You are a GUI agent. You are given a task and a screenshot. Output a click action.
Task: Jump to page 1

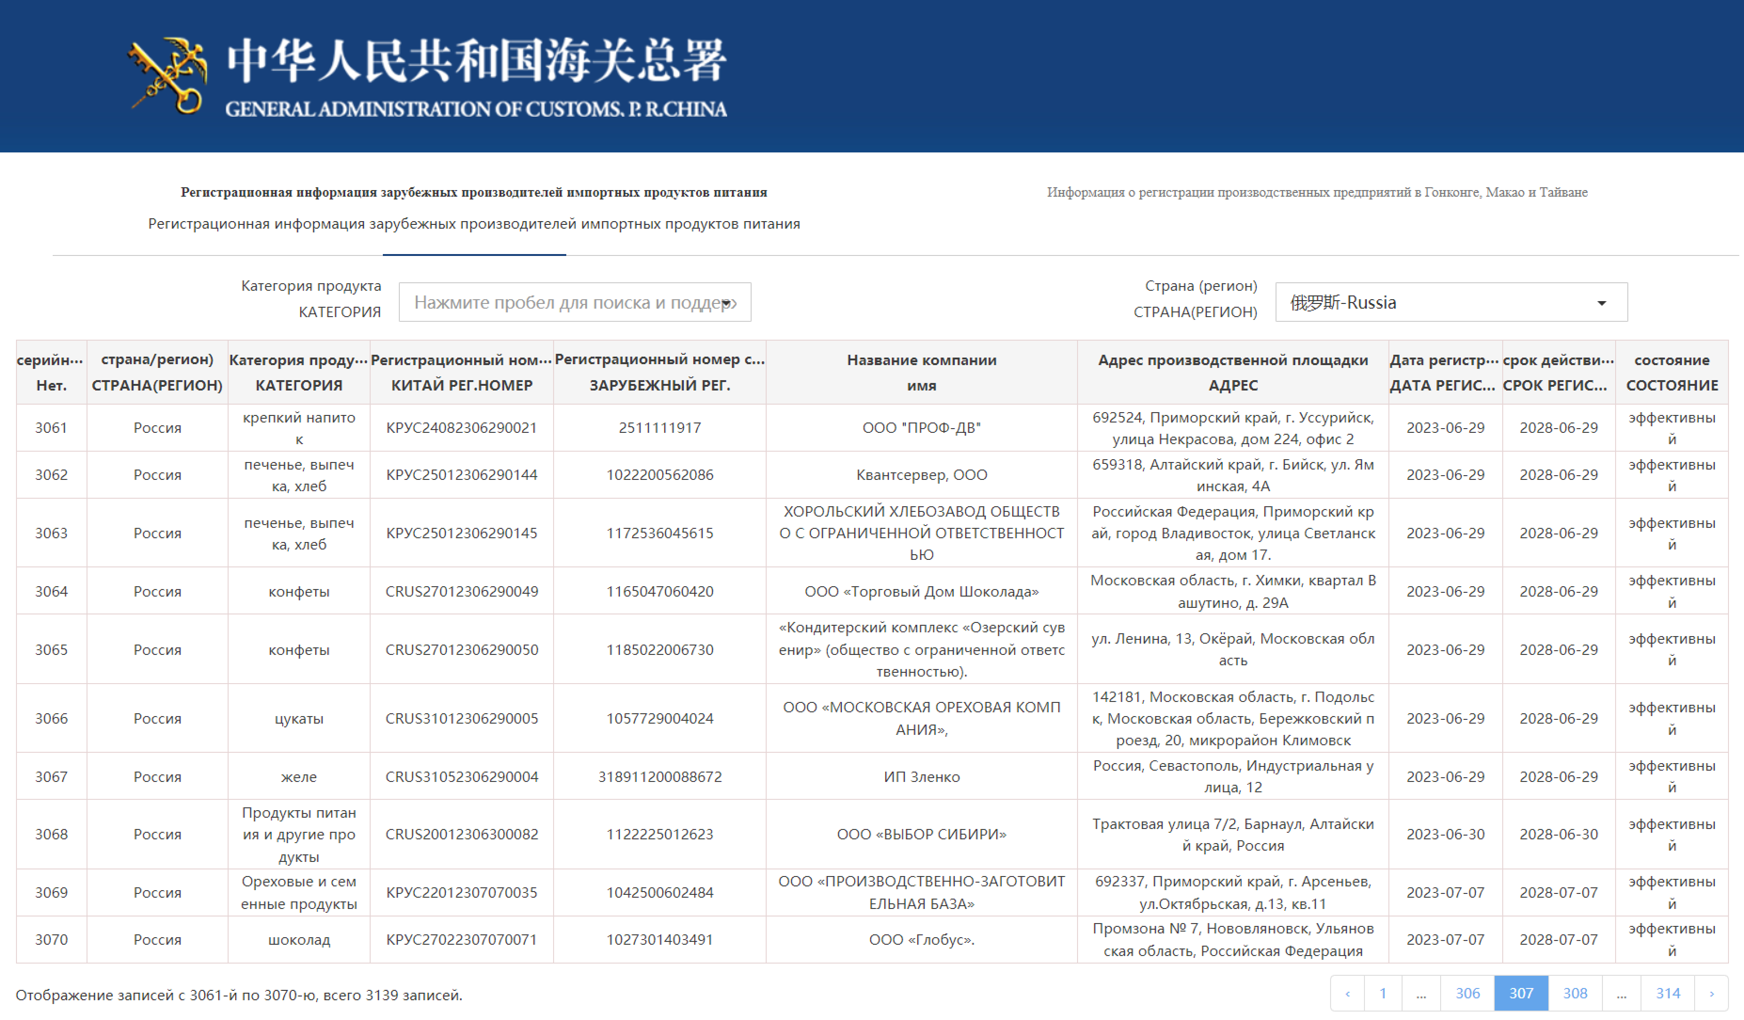tap(1383, 993)
